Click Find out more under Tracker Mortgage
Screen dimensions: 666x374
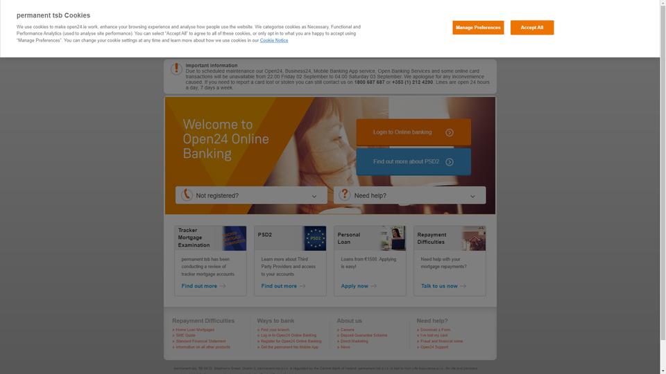click(x=199, y=286)
